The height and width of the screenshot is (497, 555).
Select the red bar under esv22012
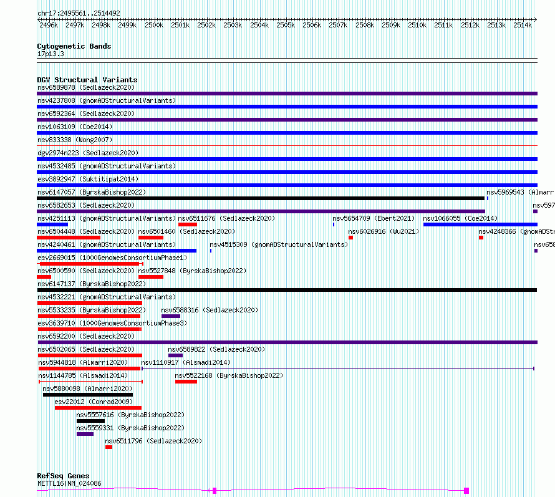(98, 408)
